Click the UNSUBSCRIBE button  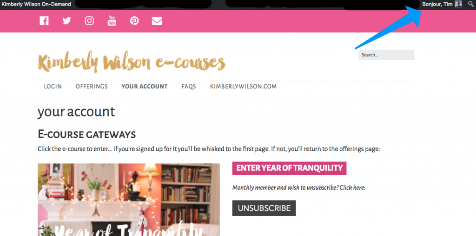coord(264,208)
